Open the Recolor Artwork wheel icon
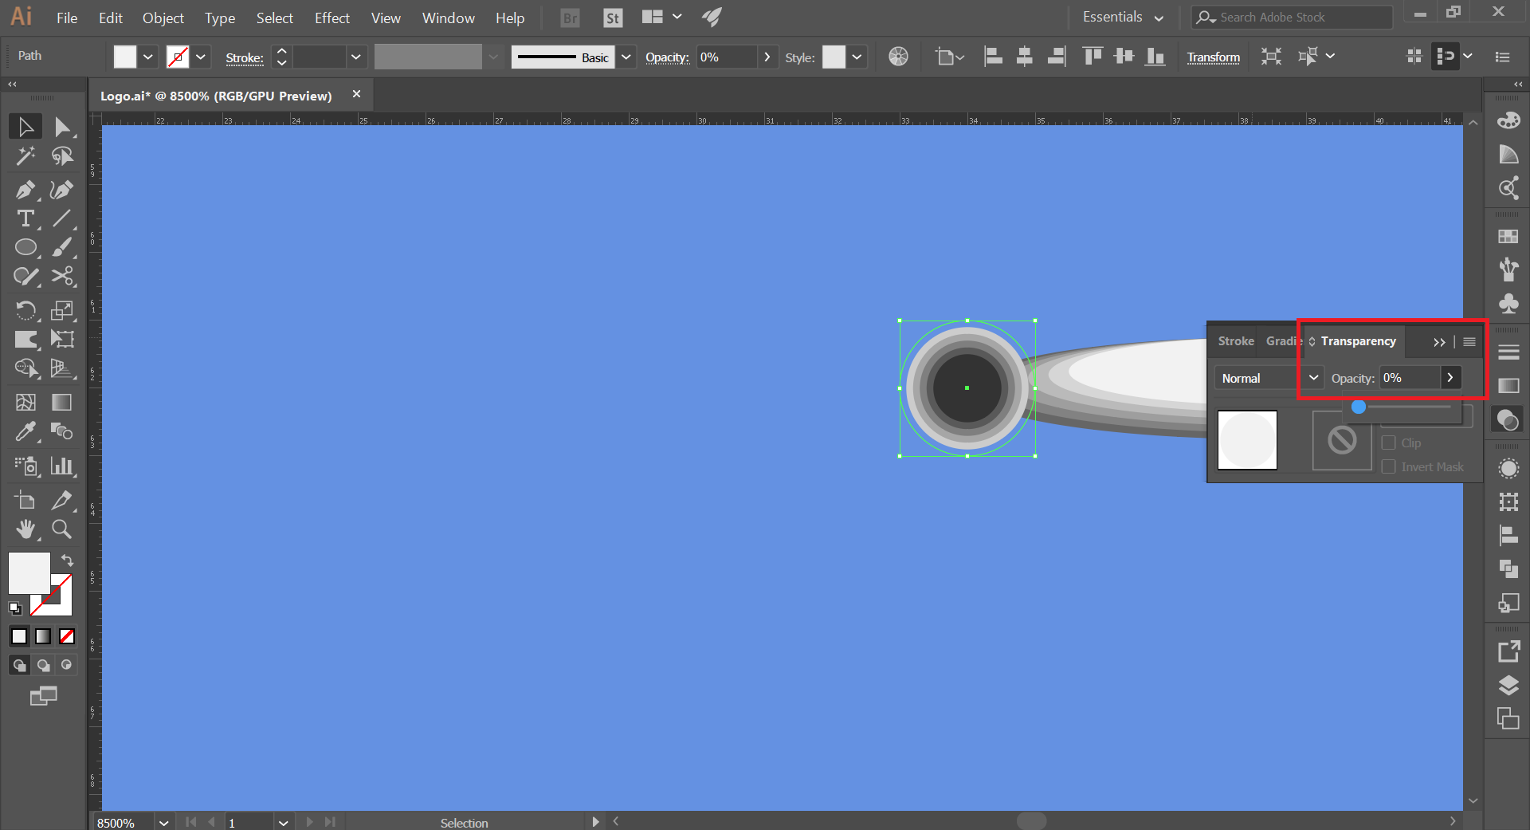 point(898,57)
